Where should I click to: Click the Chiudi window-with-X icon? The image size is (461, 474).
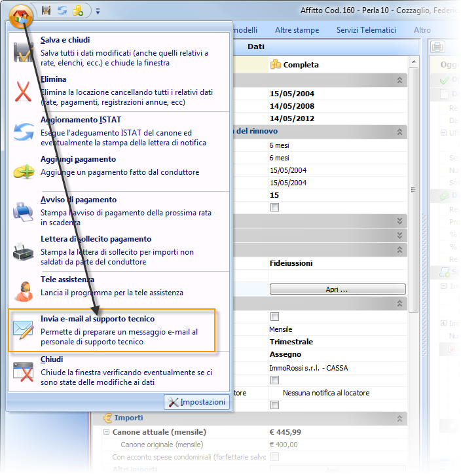pos(24,372)
